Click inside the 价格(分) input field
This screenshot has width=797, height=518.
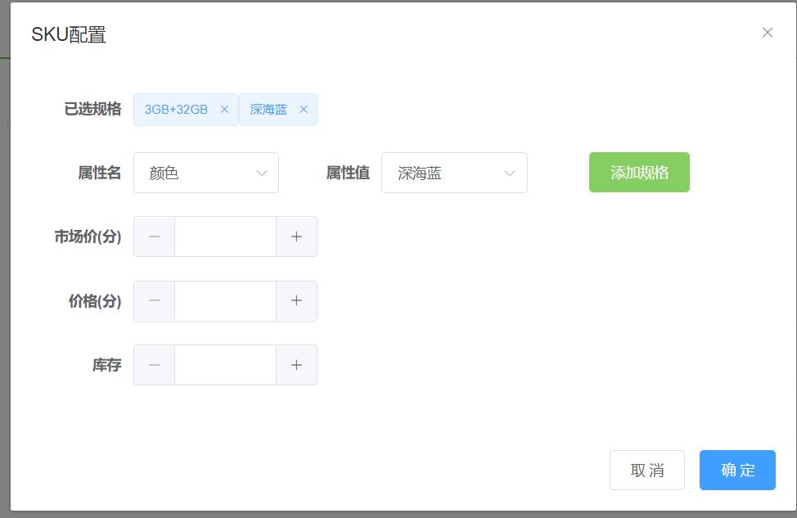(x=225, y=300)
